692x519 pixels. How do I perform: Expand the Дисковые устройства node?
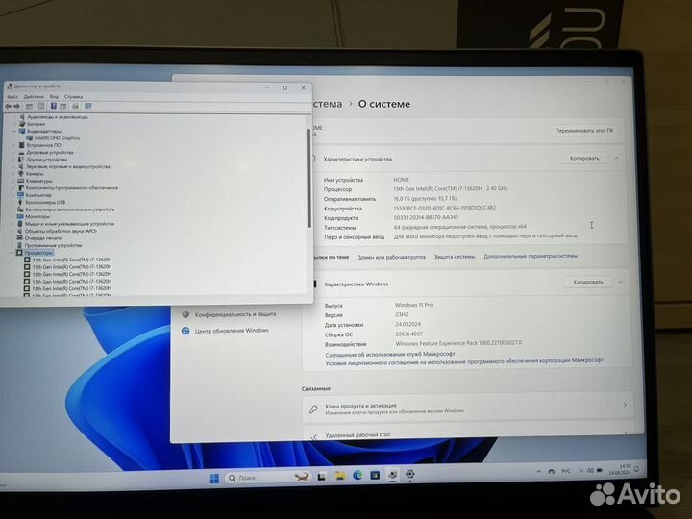[13, 152]
